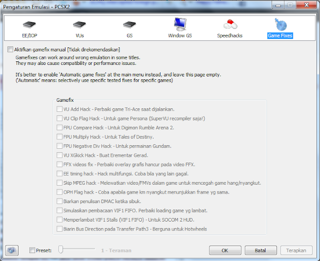Click the Preset level slider handle

pos(60,250)
